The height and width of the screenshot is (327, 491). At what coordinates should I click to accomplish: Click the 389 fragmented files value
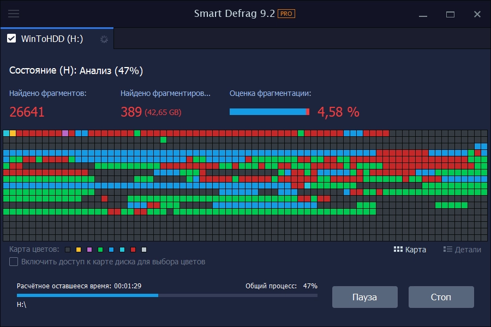(131, 112)
